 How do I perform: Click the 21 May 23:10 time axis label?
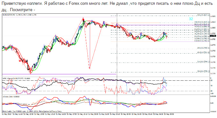[115, 114]
